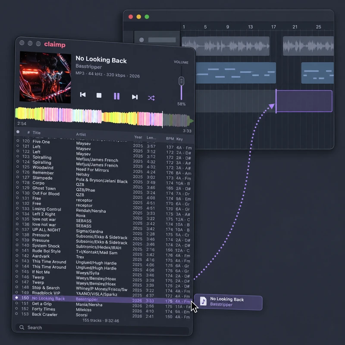Click the playing indicator dot of track 150
Image resolution: width=345 pixels, height=345 pixels.
click(x=16, y=298)
